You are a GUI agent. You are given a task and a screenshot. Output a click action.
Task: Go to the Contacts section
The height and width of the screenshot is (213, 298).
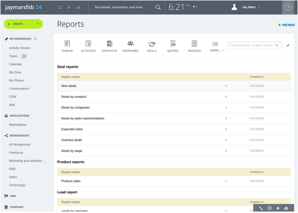pyautogui.click(x=109, y=46)
